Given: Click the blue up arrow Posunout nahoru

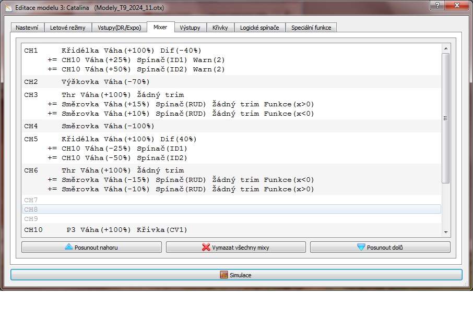Looking at the screenshot, I should coord(69,247).
